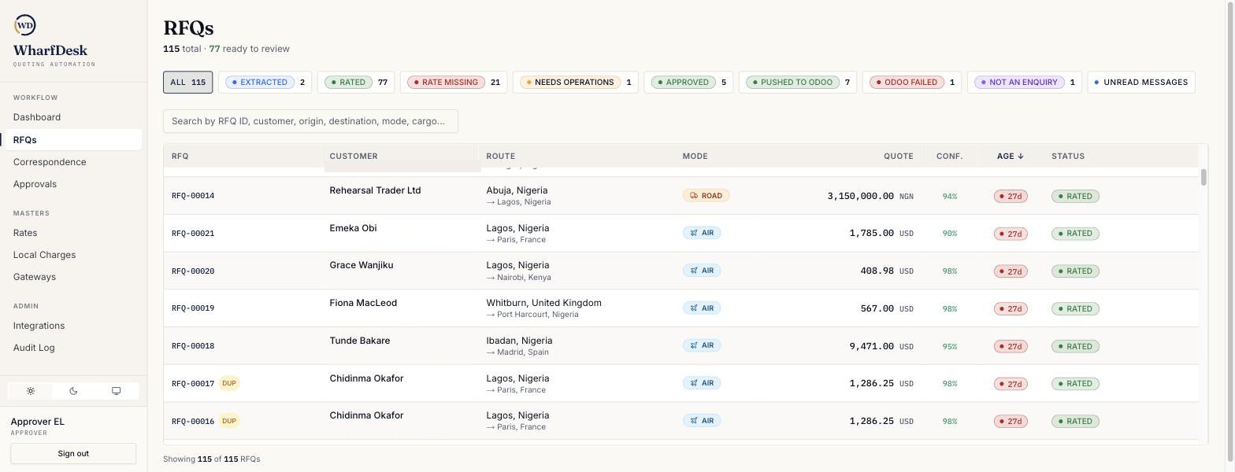This screenshot has width=1235, height=472.
Task: Click AIR mode badge for RFQ-00019
Action: click(701, 308)
